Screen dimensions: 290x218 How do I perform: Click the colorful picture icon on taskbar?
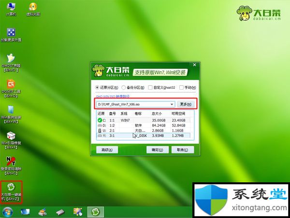click(x=78, y=212)
